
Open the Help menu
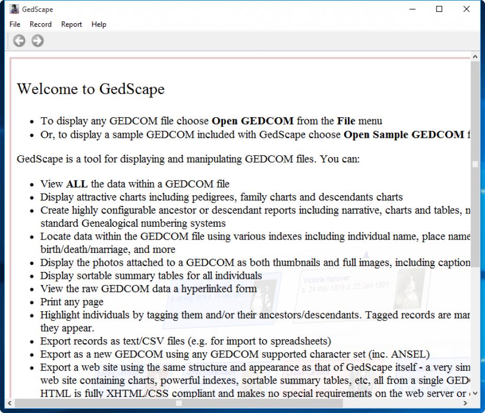(x=99, y=24)
